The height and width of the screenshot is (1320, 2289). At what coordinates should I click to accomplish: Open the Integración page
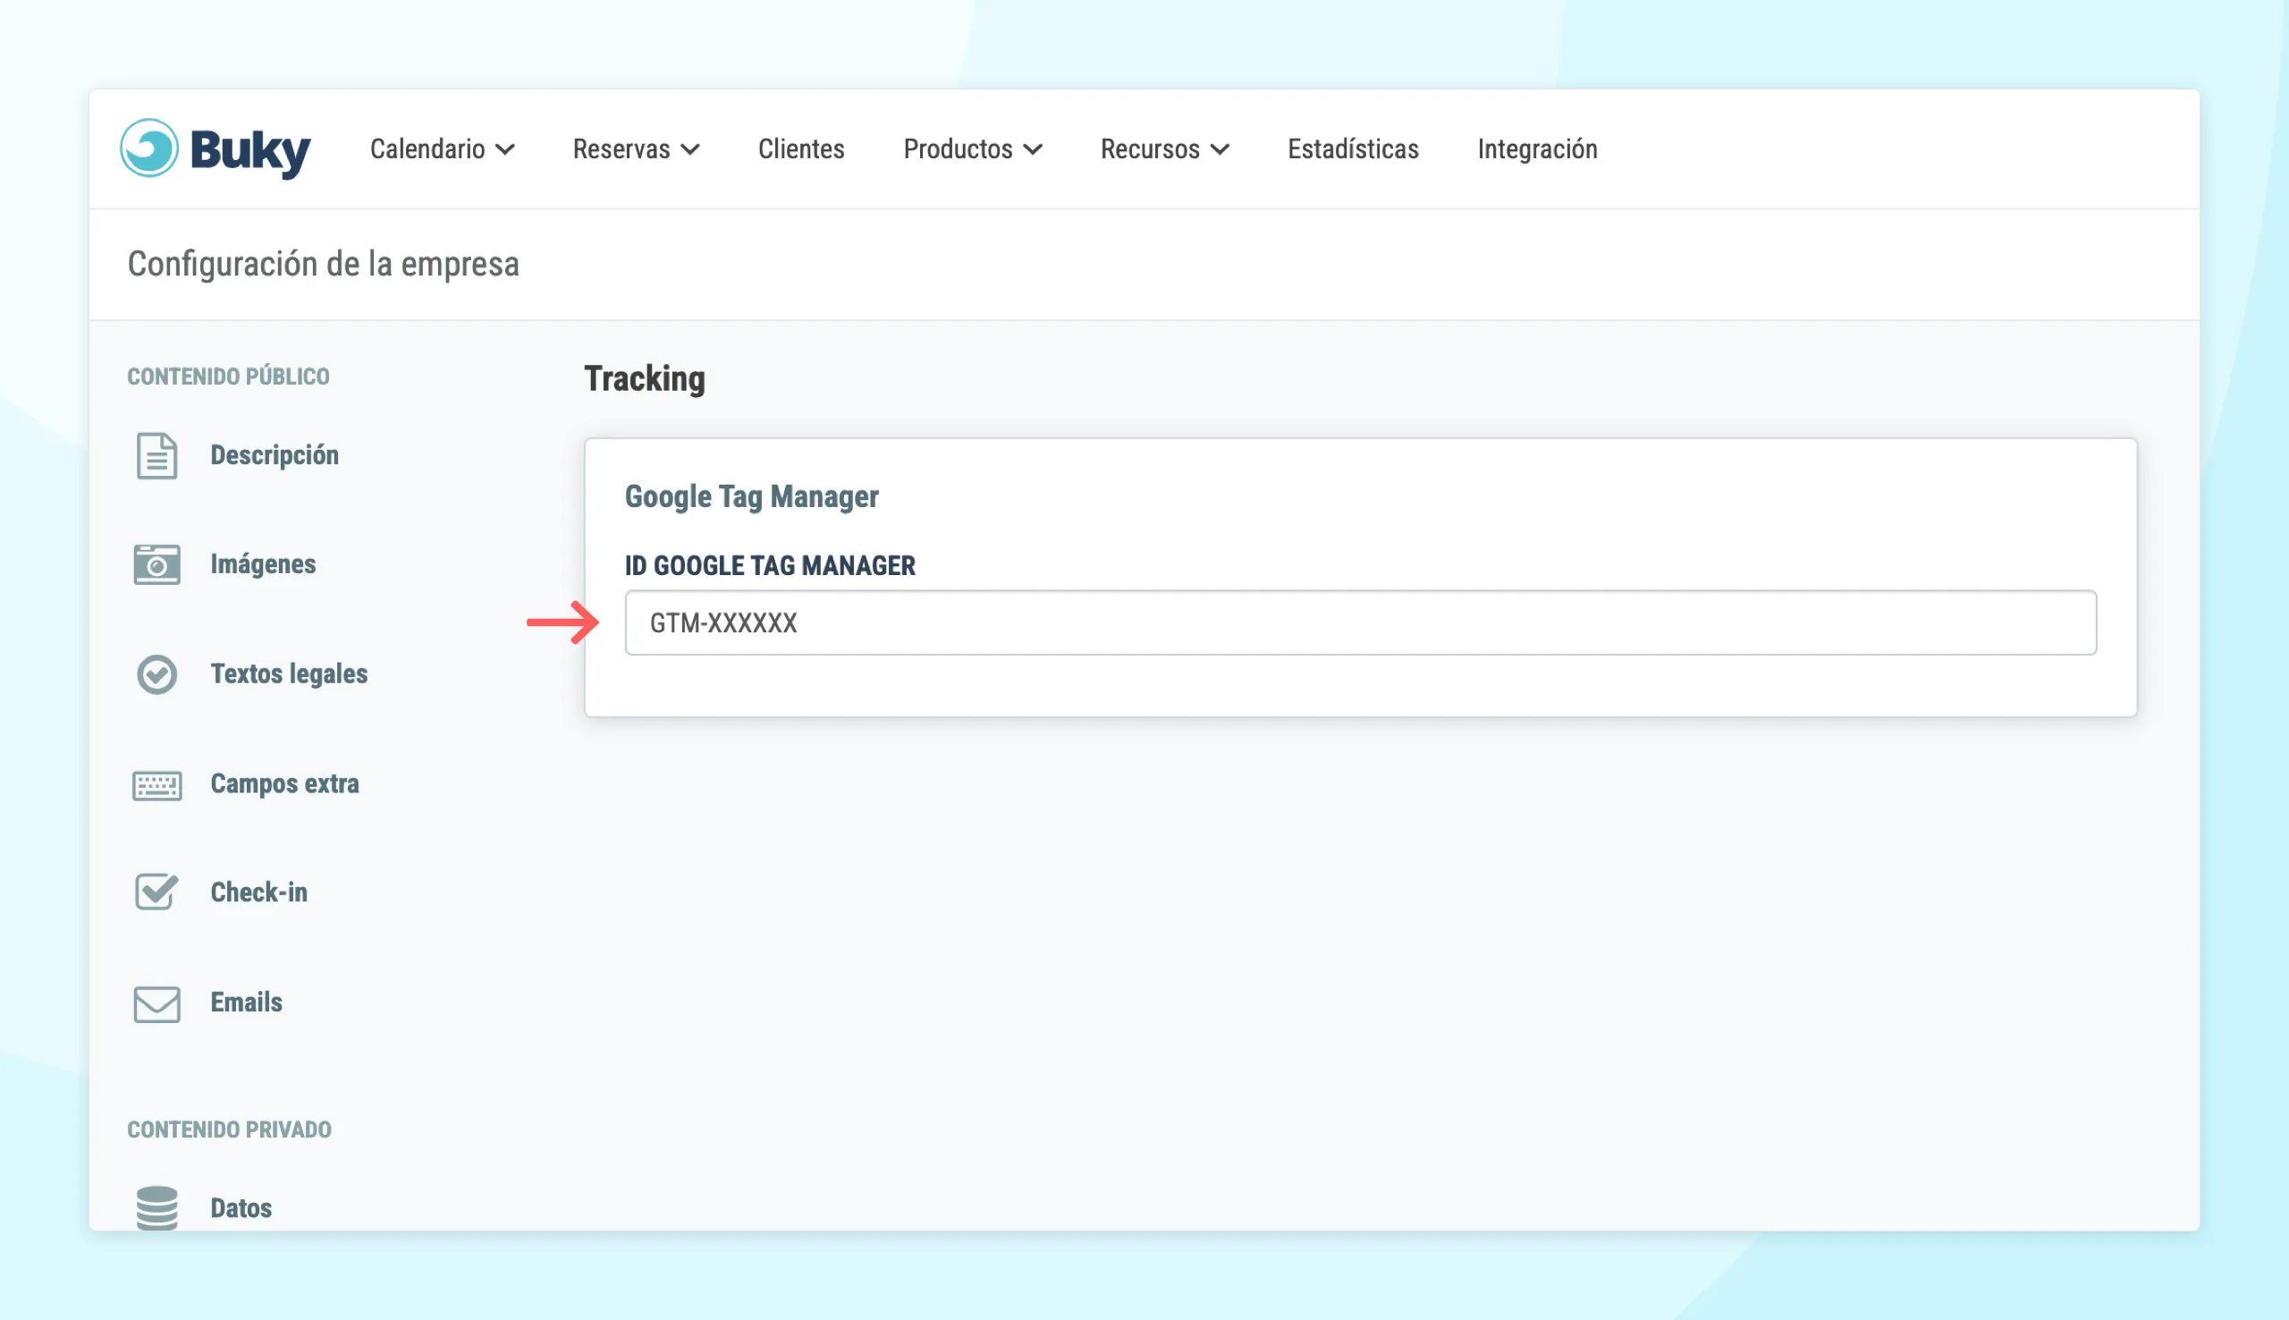pyautogui.click(x=1537, y=148)
